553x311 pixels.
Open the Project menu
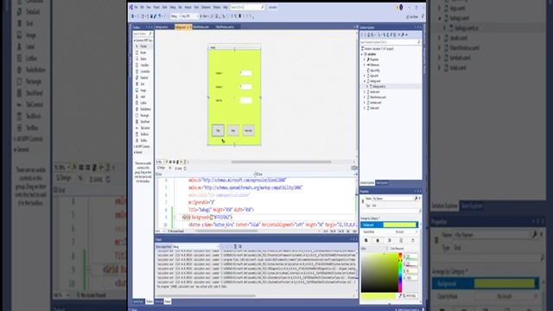[156, 7]
